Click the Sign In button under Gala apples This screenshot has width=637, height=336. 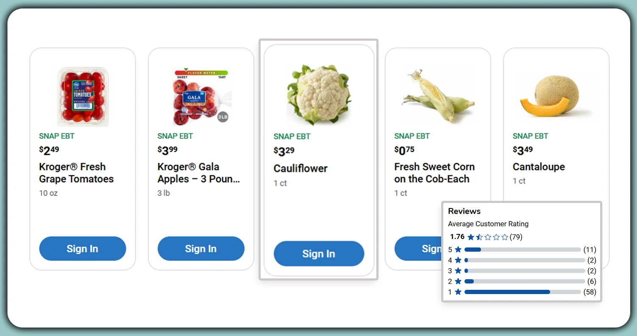coord(201,249)
